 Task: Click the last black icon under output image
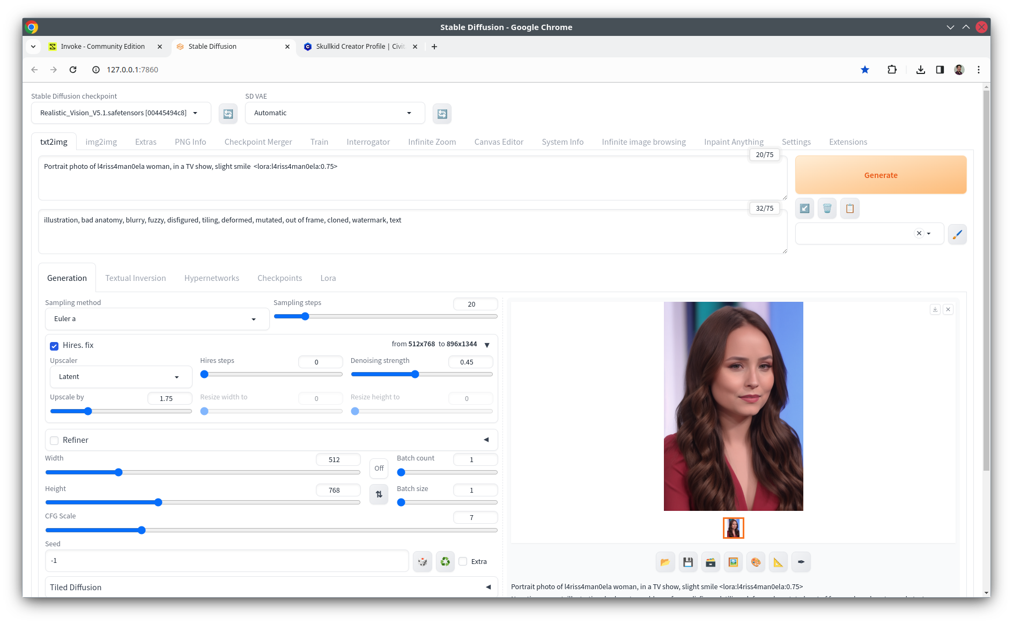(x=801, y=562)
